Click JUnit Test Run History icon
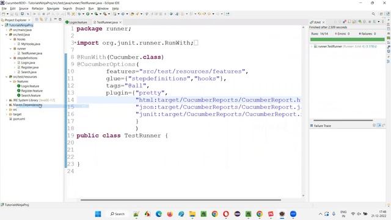391x220 pixels. coord(374,22)
